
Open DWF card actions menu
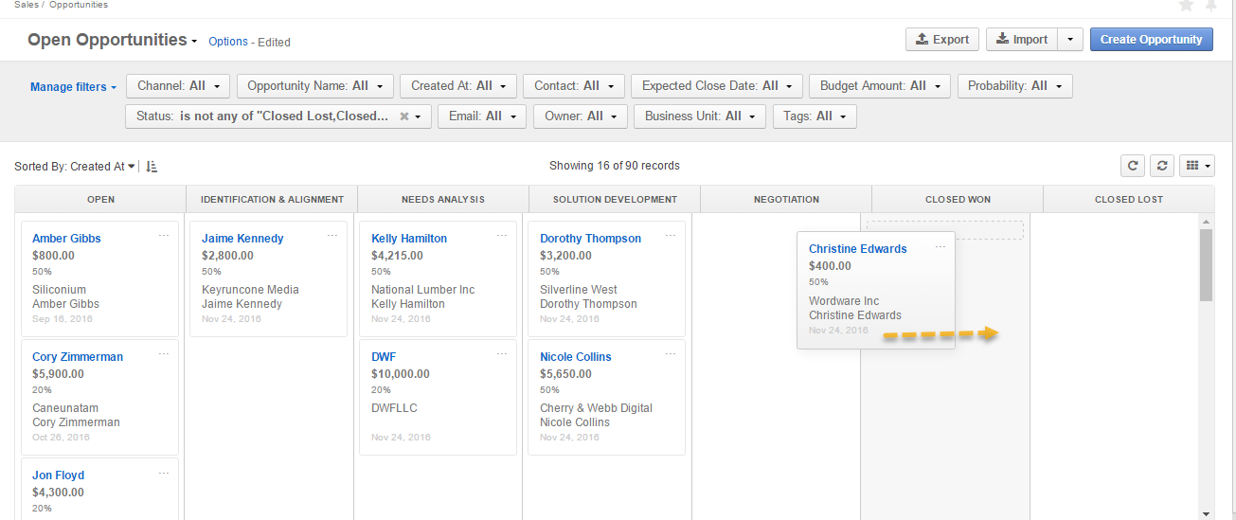[502, 353]
